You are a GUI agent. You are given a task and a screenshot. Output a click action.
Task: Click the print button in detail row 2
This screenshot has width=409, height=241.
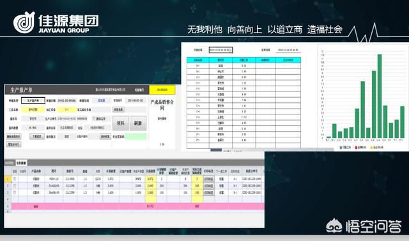(x=209, y=186)
